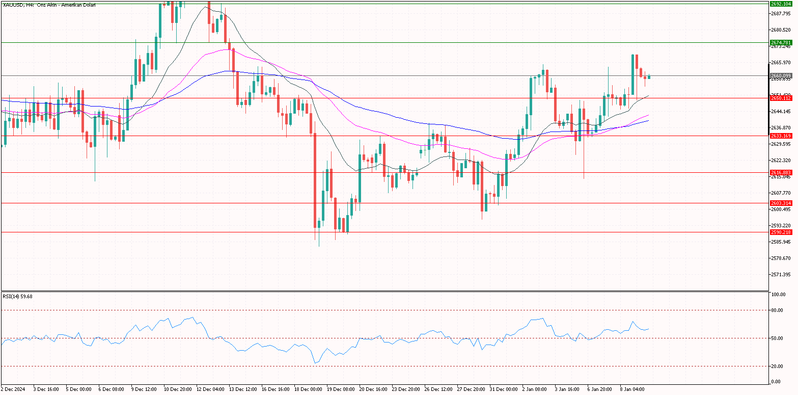Click the 2593.220 price axis value

[x=781, y=226]
